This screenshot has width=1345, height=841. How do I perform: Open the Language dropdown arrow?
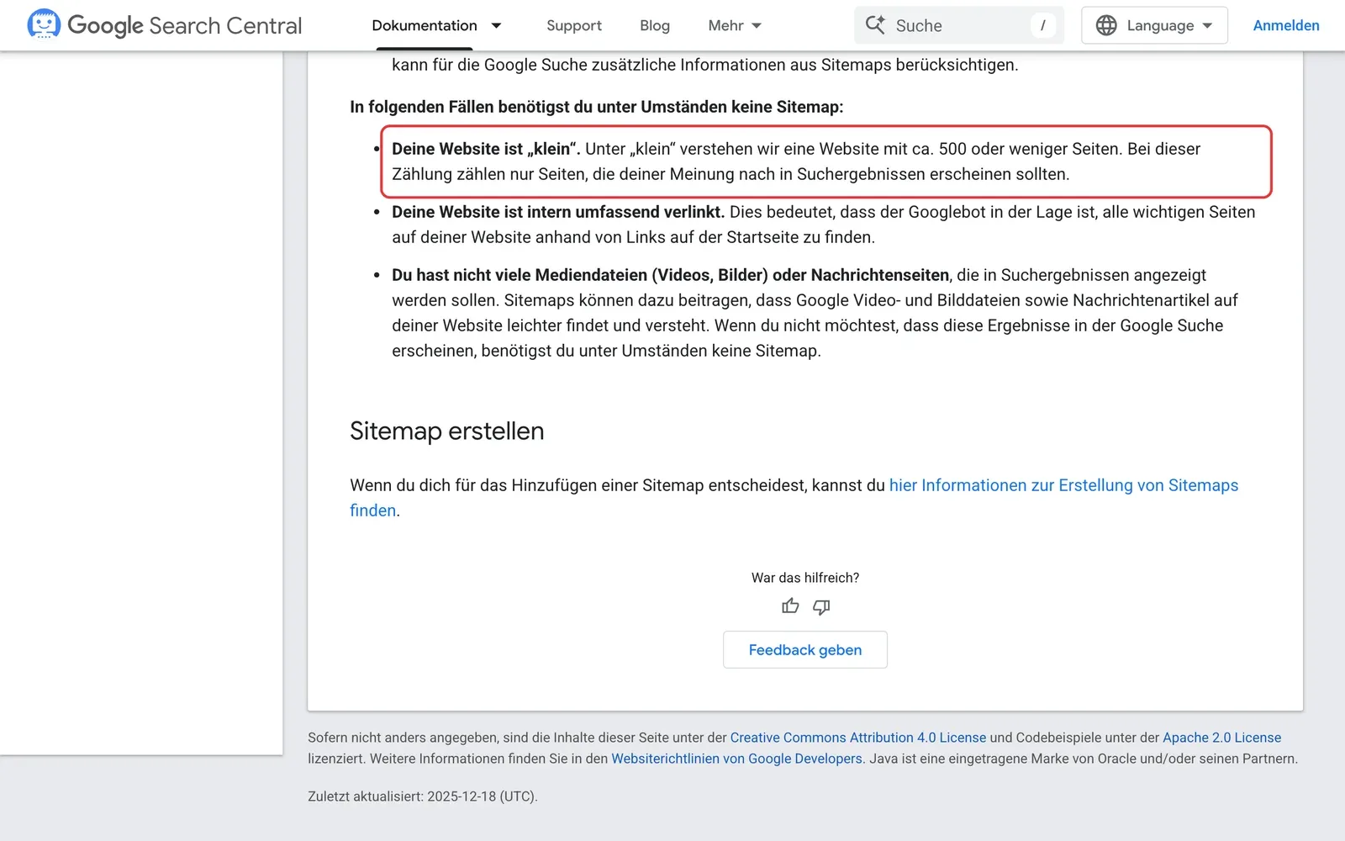pyautogui.click(x=1207, y=25)
